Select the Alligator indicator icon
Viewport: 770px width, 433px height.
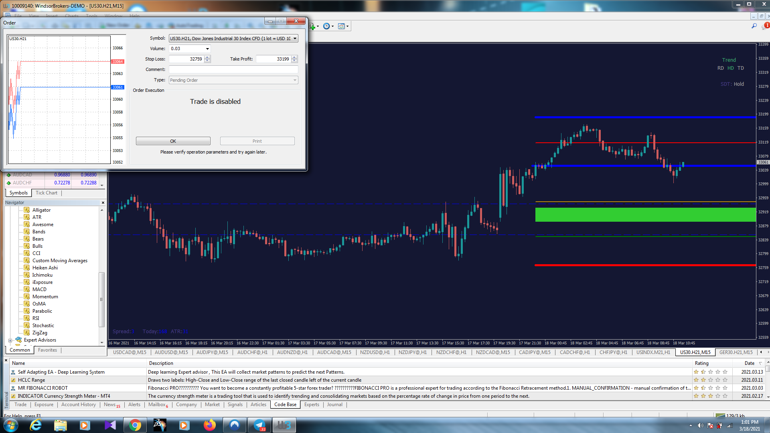click(x=27, y=210)
